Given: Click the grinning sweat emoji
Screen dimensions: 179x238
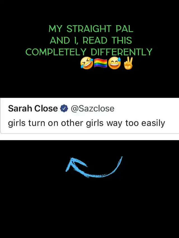Looking at the screenshot, I should (x=114, y=63).
